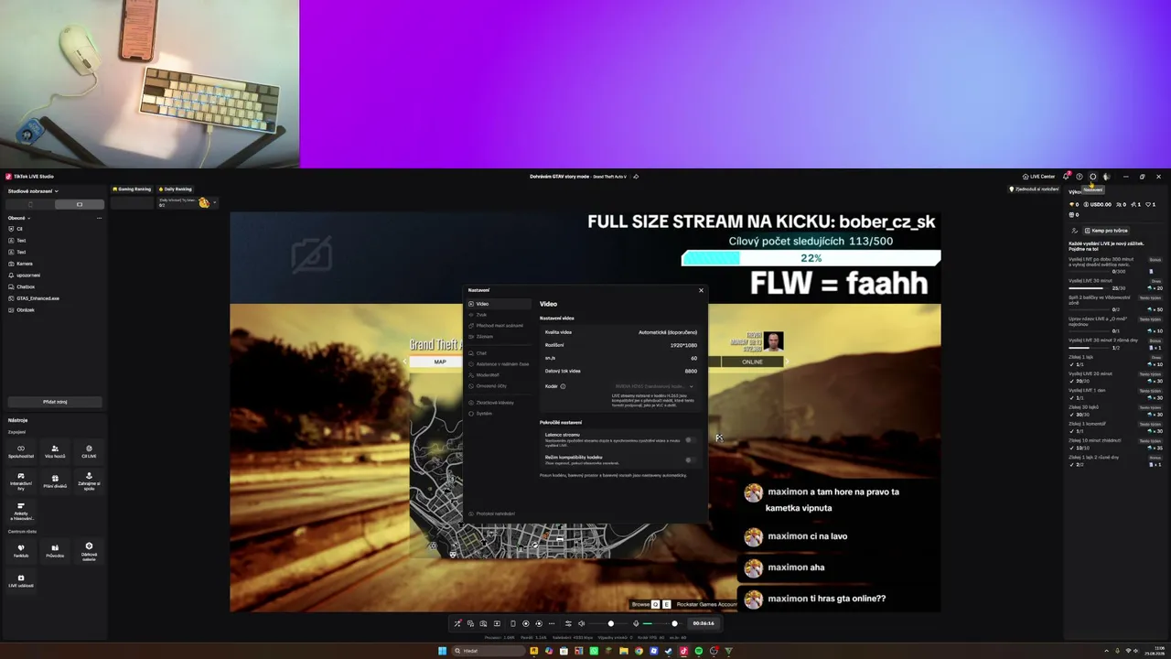
Task: Open the Fanklub tool
Action: 21,550
